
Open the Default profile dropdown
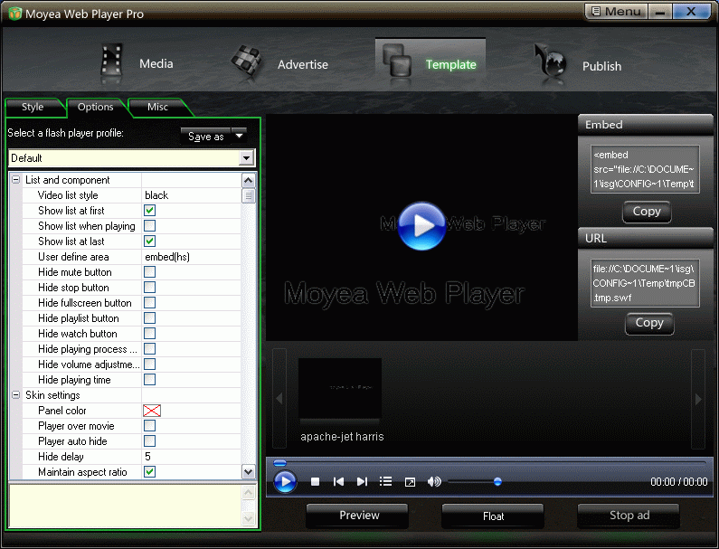click(247, 158)
